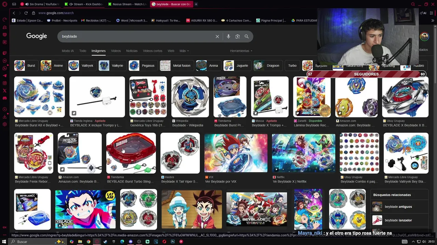
Task: Open the Beyblade Fenix Mercado Libre image
Action: (x=33, y=153)
